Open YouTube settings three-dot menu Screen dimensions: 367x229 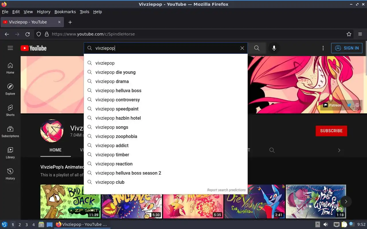tap(323, 48)
